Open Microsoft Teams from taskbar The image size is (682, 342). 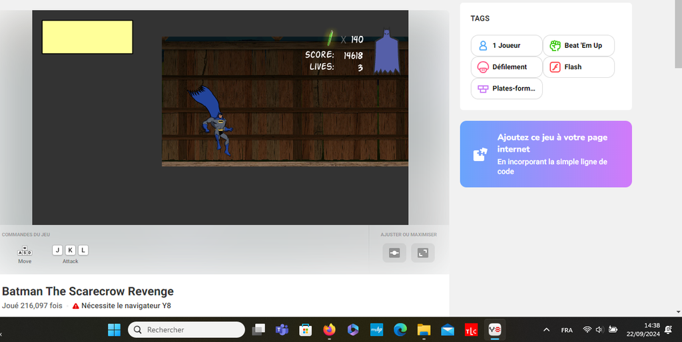point(282,330)
